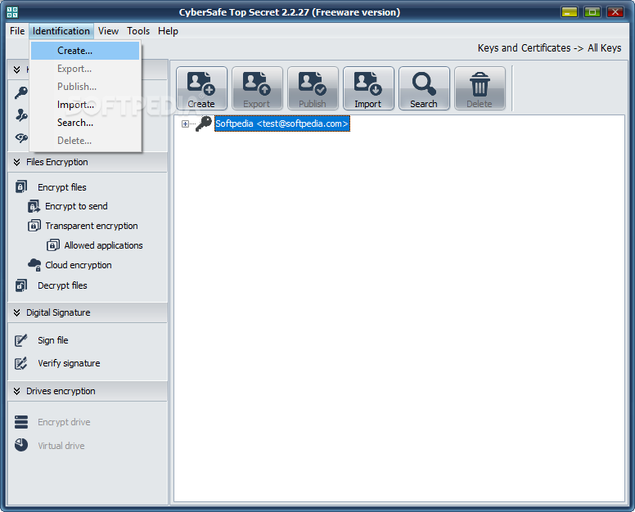
Task: Click the CyberSafe app icon in title bar
Action: click(x=12, y=12)
